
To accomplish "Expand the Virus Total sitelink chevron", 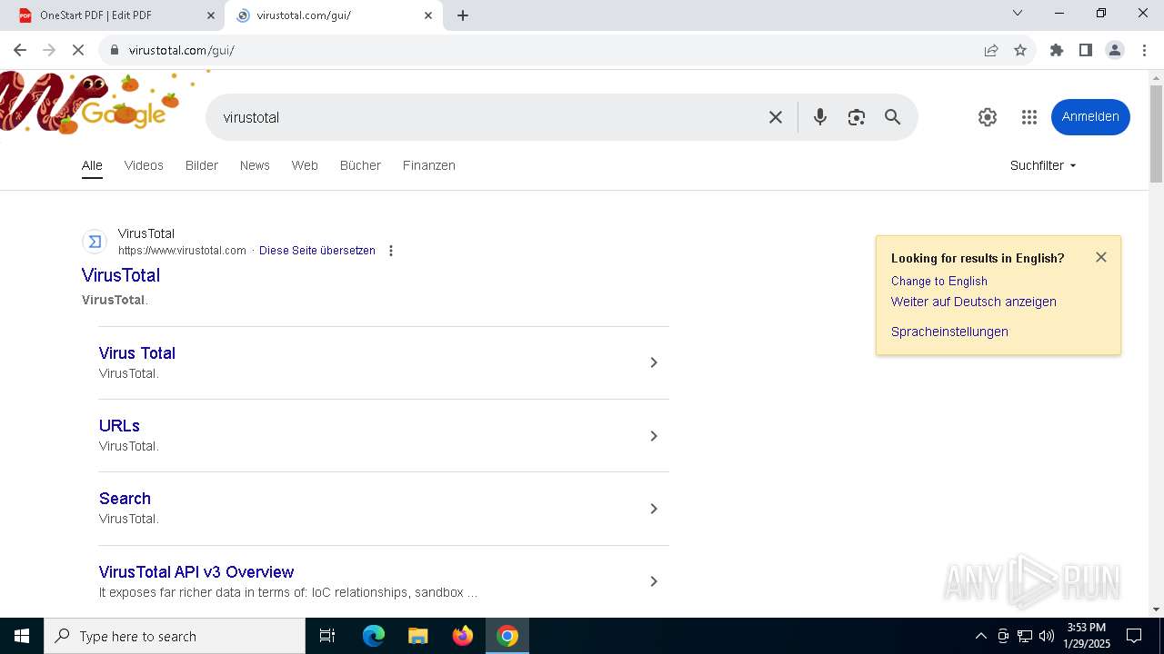I will (653, 362).
